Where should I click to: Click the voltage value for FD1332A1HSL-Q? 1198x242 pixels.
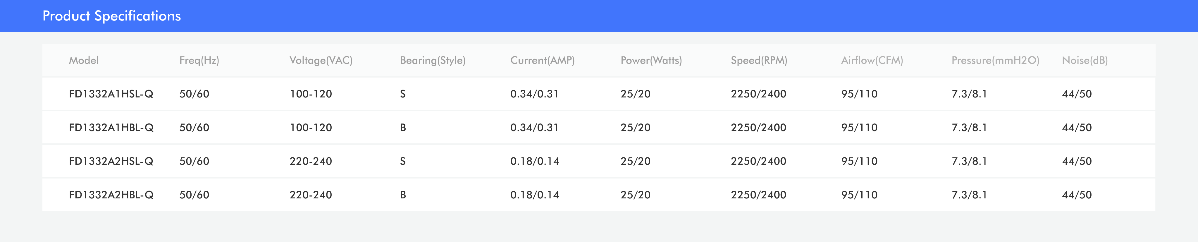[x=311, y=94]
